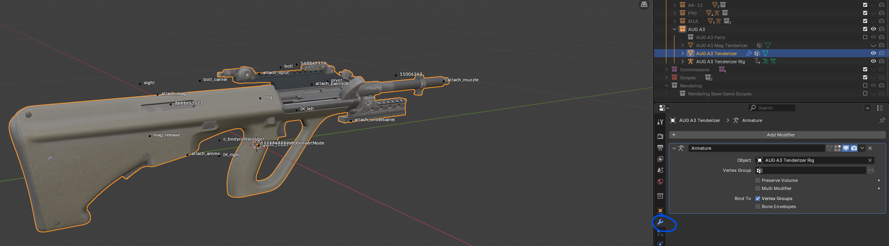Image resolution: width=889 pixels, height=246 pixels.
Task: Pin the properties editor context
Action: (882, 120)
